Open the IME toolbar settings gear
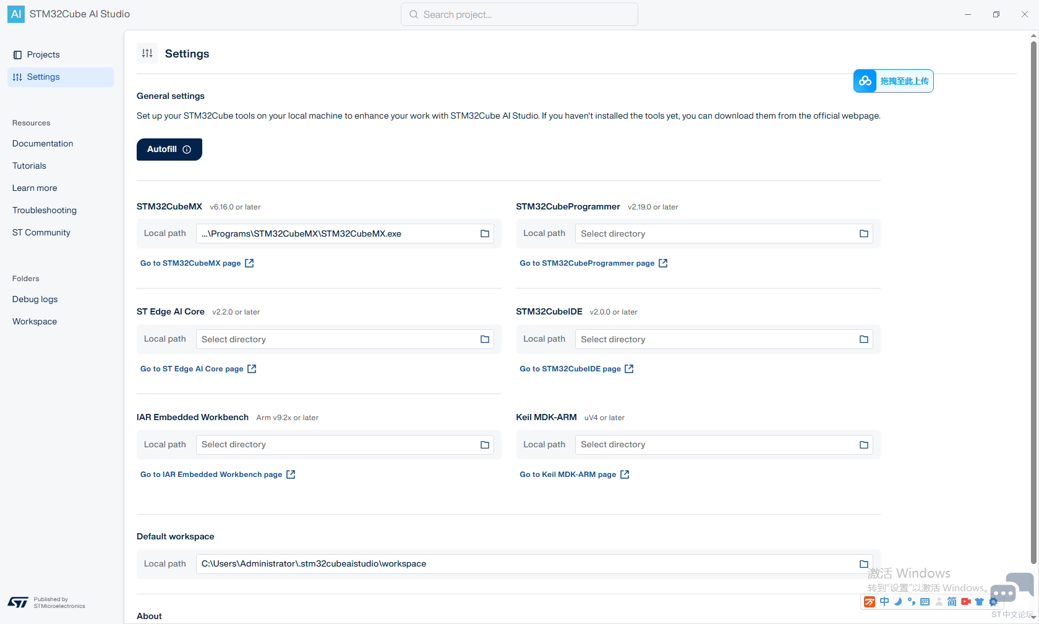Image resolution: width=1039 pixels, height=624 pixels. coord(993,602)
